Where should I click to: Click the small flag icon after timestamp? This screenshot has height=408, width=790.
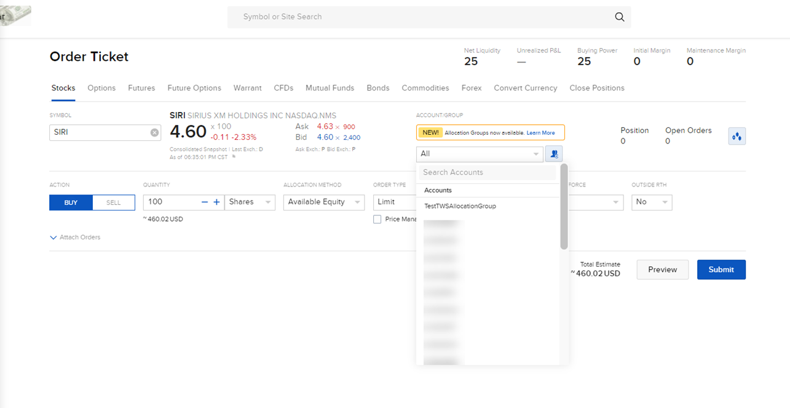tap(234, 157)
